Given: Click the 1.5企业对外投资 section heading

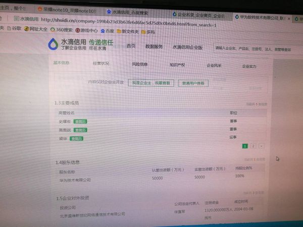Looking at the screenshot, I should [73, 198].
